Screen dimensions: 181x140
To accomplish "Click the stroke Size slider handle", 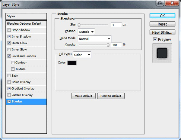I will point(79,25).
